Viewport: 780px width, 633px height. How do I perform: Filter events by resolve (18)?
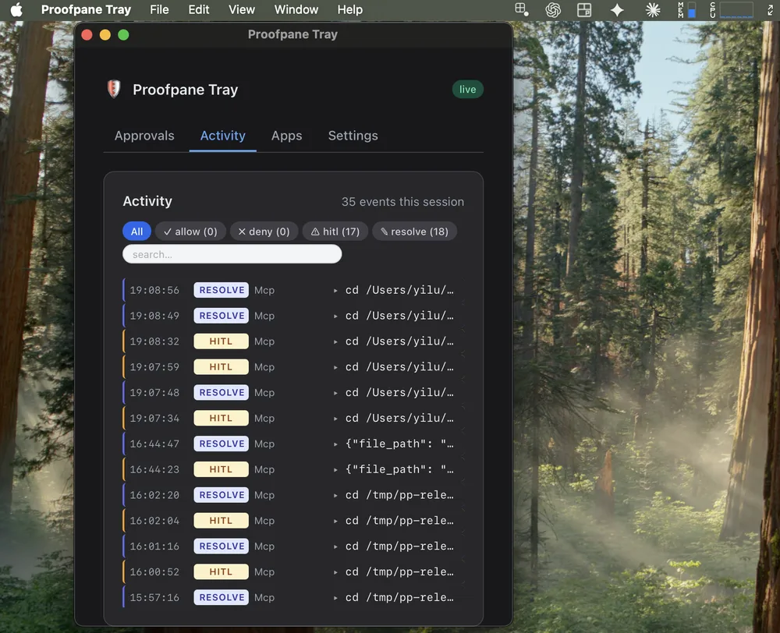tap(414, 232)
